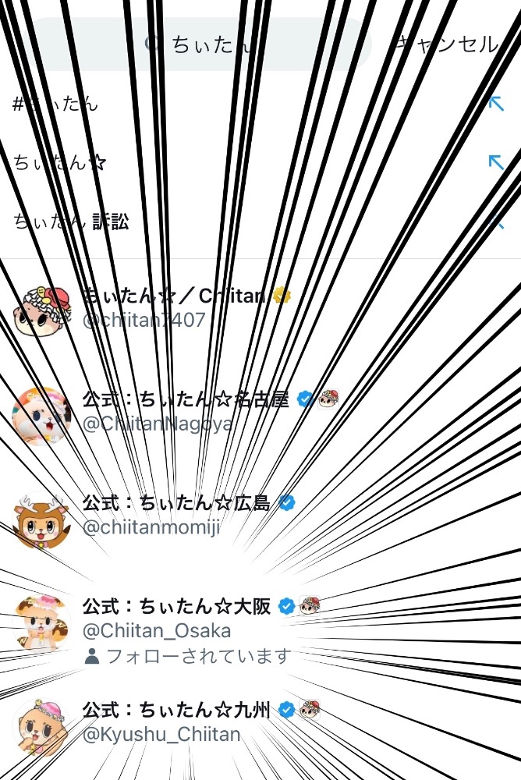Tap the フォローされています follower label
Viewport: 521px width, 780px height.
tap(187, 656)
